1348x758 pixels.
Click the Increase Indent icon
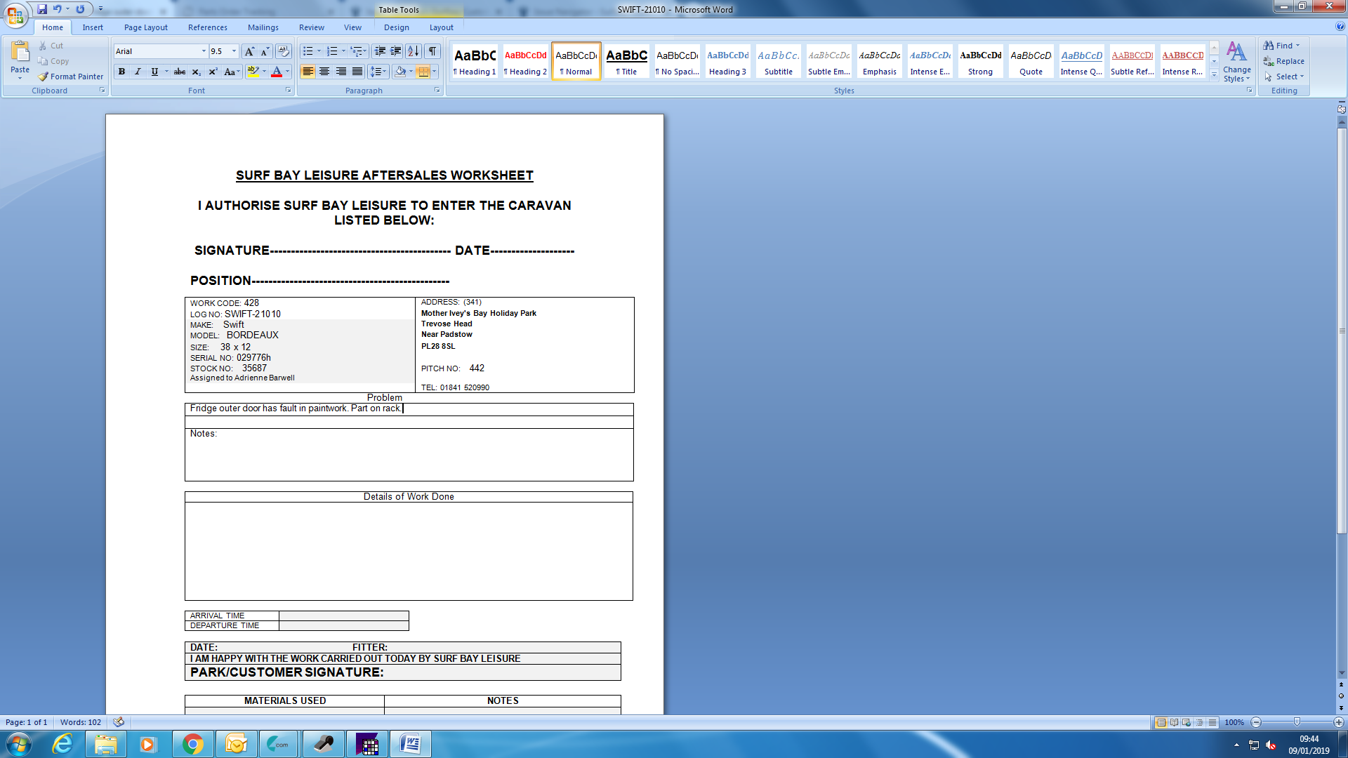tap(396, 51)
